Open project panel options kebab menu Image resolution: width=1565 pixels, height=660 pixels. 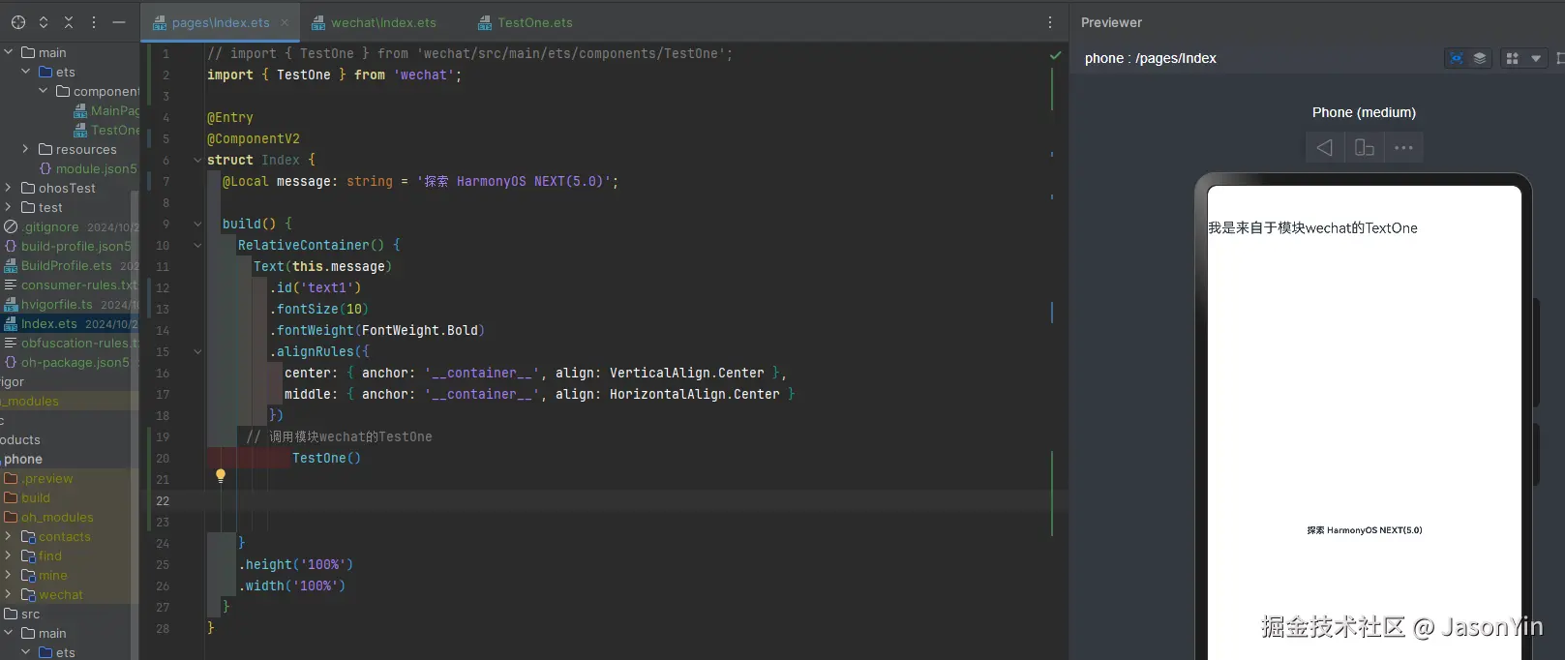point(94,21)
